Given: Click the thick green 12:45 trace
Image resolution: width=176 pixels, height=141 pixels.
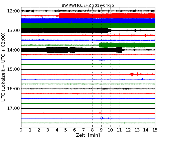Looking at the screenshot, I should pyautogui.click(x=88, y=25).
